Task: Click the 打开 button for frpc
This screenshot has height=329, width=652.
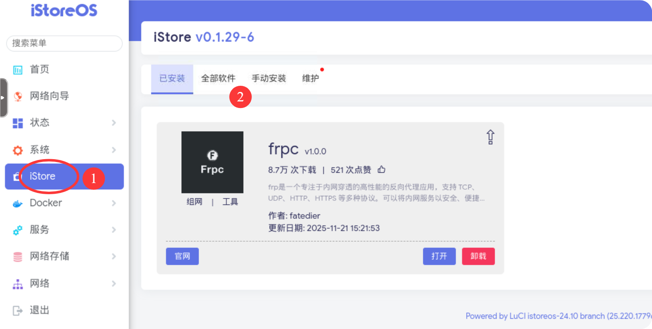Action: [x=439, y=256]
